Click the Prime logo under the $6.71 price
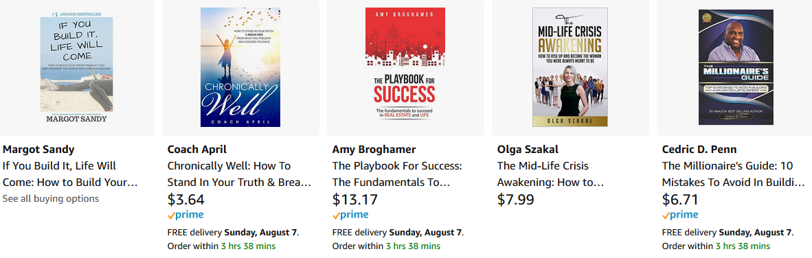Screen dimensions: 812x258 (680, 215)
